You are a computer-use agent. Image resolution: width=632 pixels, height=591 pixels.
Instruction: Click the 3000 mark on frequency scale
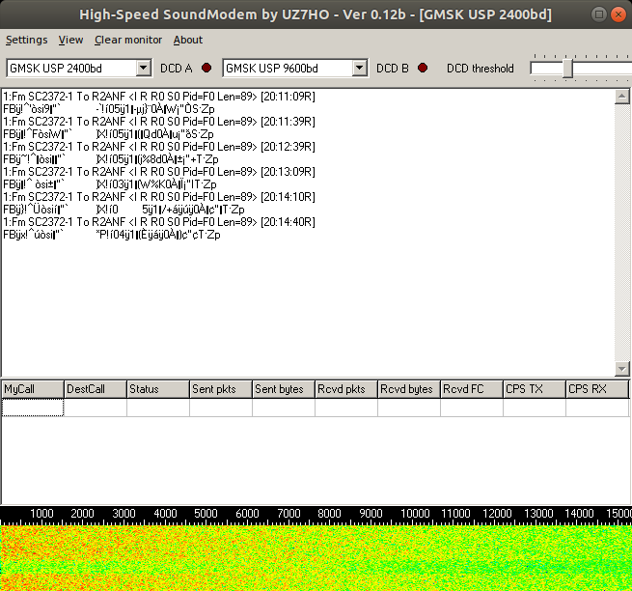pos(124,514)
